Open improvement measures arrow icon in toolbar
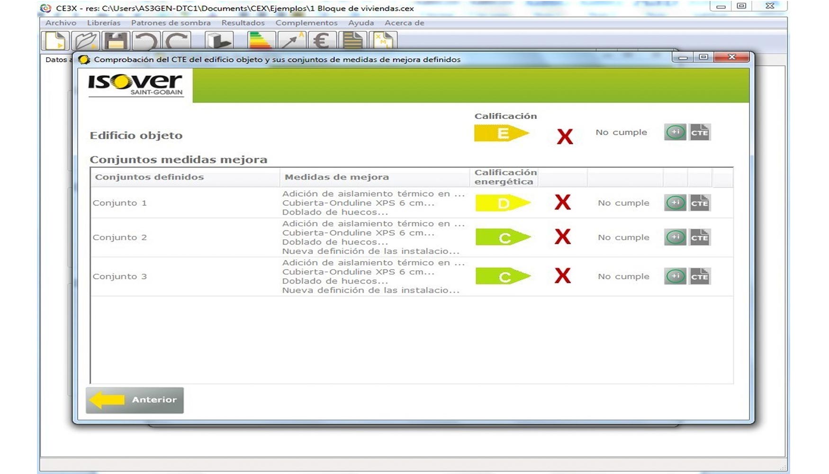Screen dimensions: 829x474 coord(292,41)
